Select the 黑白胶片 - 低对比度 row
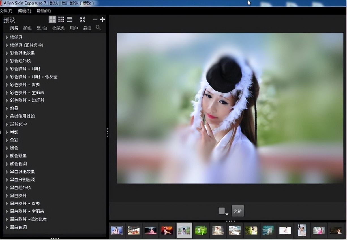347x240 pixels. point(55,219)
